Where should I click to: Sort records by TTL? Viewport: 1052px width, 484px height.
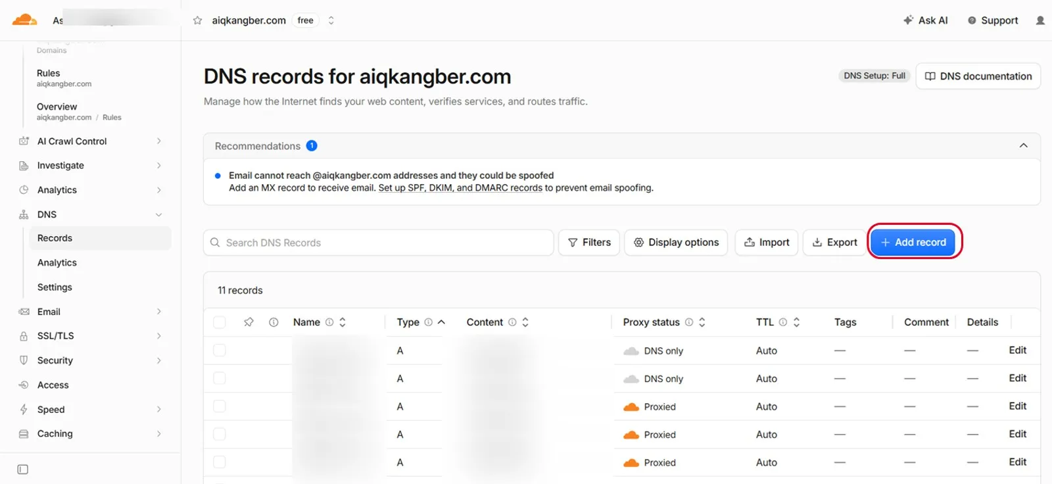click(796, 322)
